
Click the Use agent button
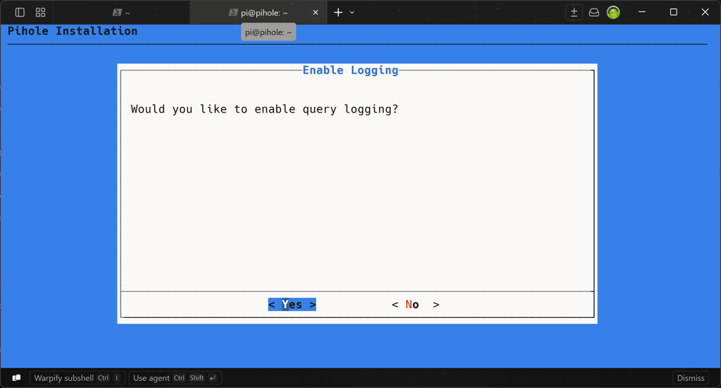[x=175, y=378]
